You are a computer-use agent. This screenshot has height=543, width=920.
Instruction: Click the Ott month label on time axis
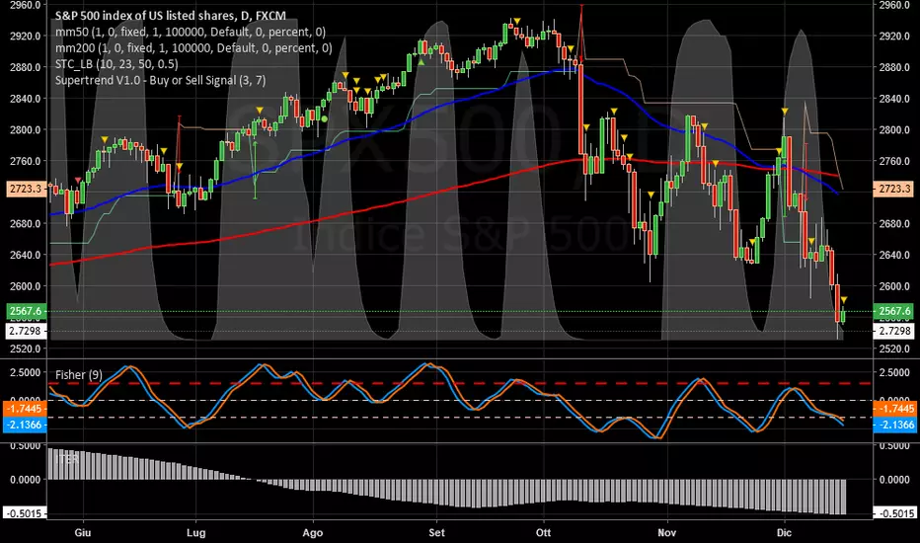pyautogui.click(x=543, y=533)
